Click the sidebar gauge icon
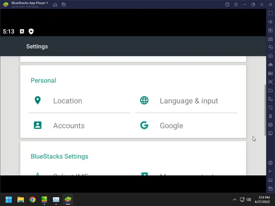Viewport: 275px width, 206px height. 270,133
